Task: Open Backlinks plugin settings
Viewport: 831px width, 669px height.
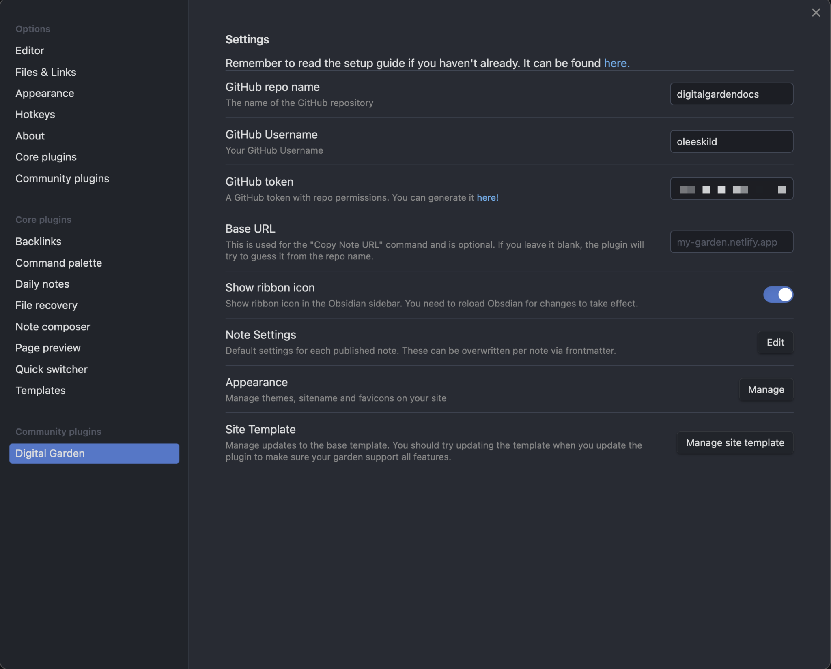Action: pyautogui.click(x=38, y=241)
